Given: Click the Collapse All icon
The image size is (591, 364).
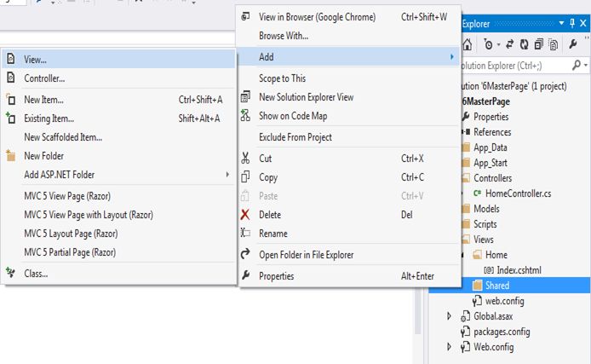Looking at the screenshot, I should 539,44.
